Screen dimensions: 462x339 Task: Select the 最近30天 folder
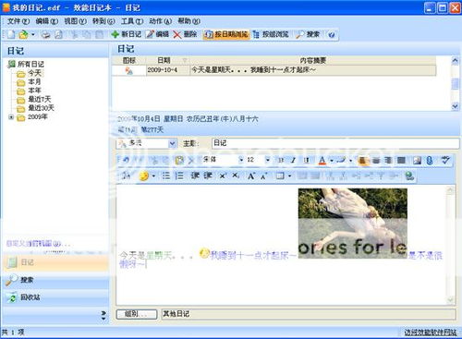tap(41, 108)
